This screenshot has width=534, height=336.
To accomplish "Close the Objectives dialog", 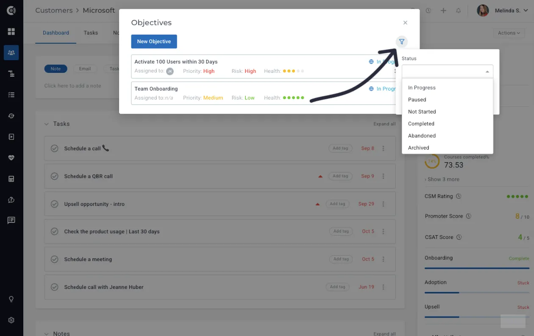I will tap(405, 23).
